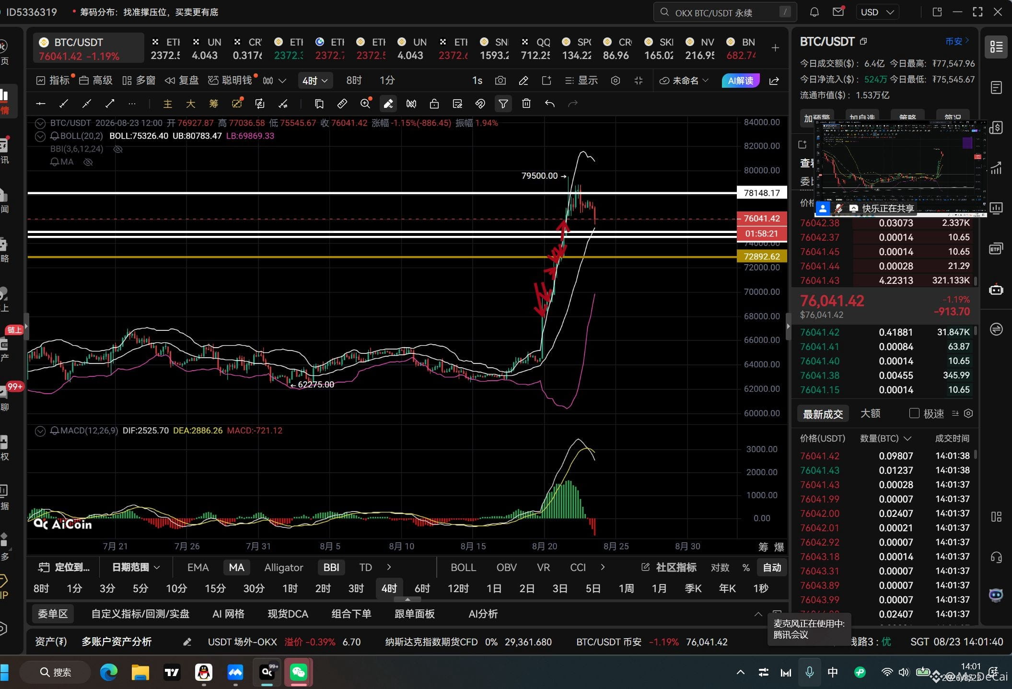Viewport: 1012px width, 689px height.
Task: Open the robot icon in right sidebar
Action: pos(996,290)
